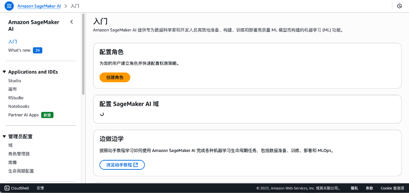The image size is (409, 193).
Task: Open the CloudShell terminal icon
Action: click(x=7, y=188)
